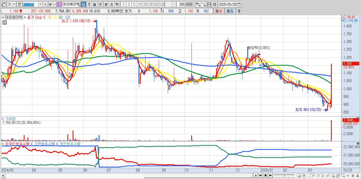This screenshot has width=361, height=179.
Task: Click the minus zoom-out icon at bottom
Action: tap(348, 176)
